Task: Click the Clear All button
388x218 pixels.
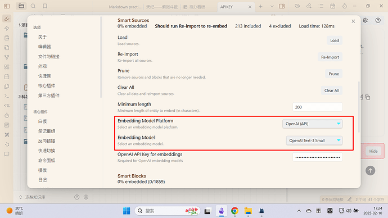Action: pyautogui.click(x=332, y=90)
